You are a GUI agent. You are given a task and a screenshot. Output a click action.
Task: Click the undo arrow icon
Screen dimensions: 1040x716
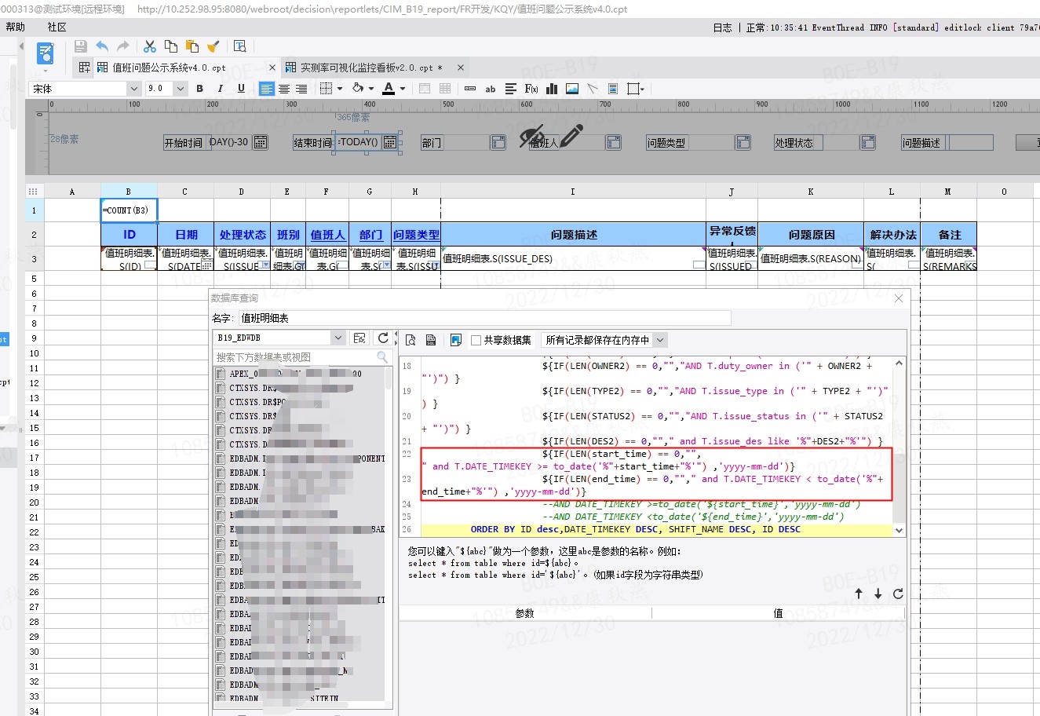click(x=102, y=47)
